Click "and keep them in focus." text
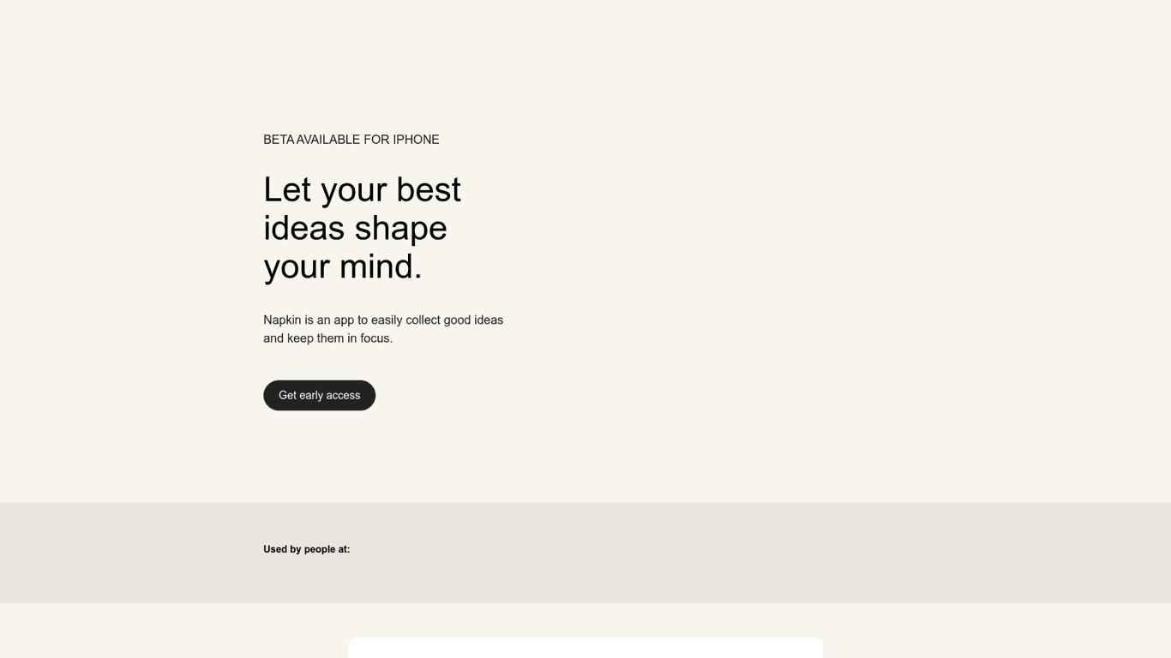 tap(327, 338)
